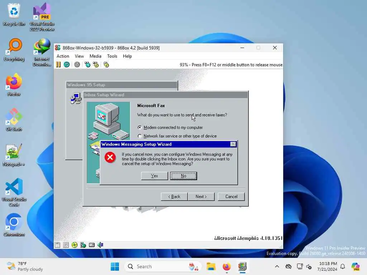Click first floppy drive status bar icon
Image resolution: width=367 pixels, height=275 pixels.
[x=57, y=245]
